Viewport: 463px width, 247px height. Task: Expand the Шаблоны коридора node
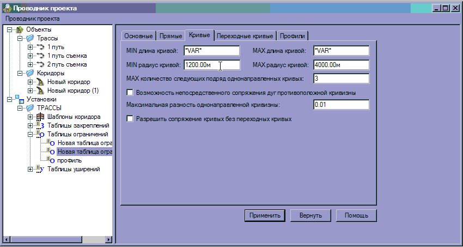pyautogui.click(x=31, y=117)
